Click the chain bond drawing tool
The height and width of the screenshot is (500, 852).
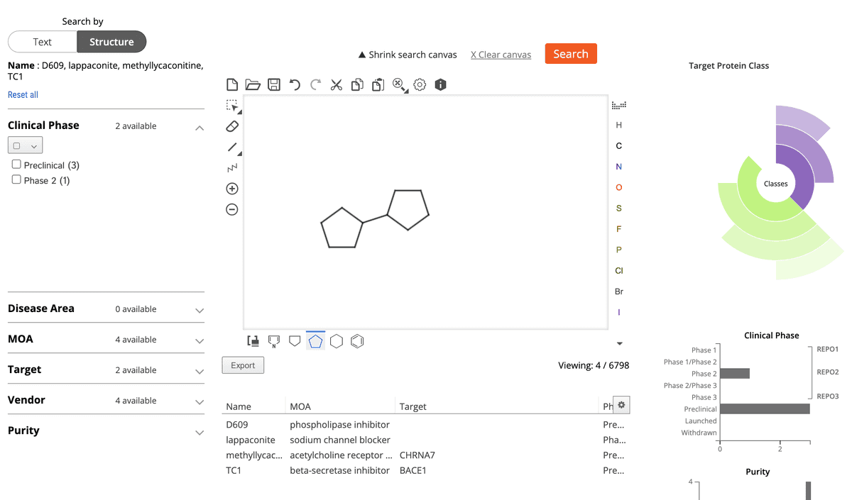232,168
